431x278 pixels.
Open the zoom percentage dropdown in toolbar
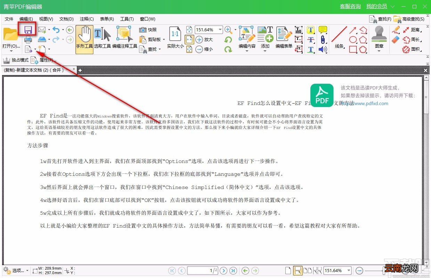220,30
